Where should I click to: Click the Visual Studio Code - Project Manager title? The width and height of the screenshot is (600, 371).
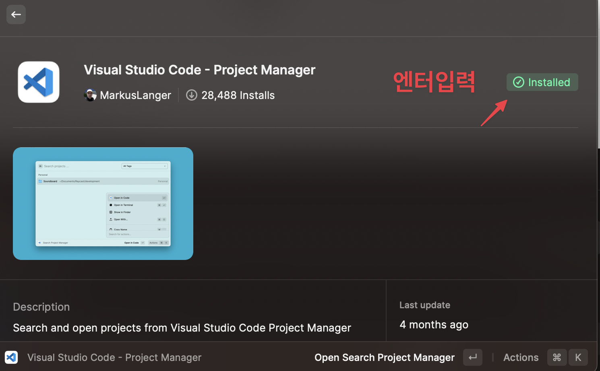point(200,70)
